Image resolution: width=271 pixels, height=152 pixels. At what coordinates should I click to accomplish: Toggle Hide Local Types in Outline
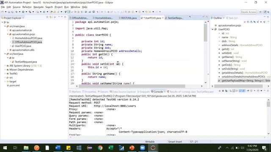pyautogui.click(x=264, y=22)
